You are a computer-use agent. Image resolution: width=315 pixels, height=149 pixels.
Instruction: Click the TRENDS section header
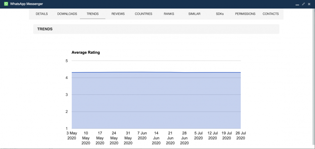[x=156, y=29]
